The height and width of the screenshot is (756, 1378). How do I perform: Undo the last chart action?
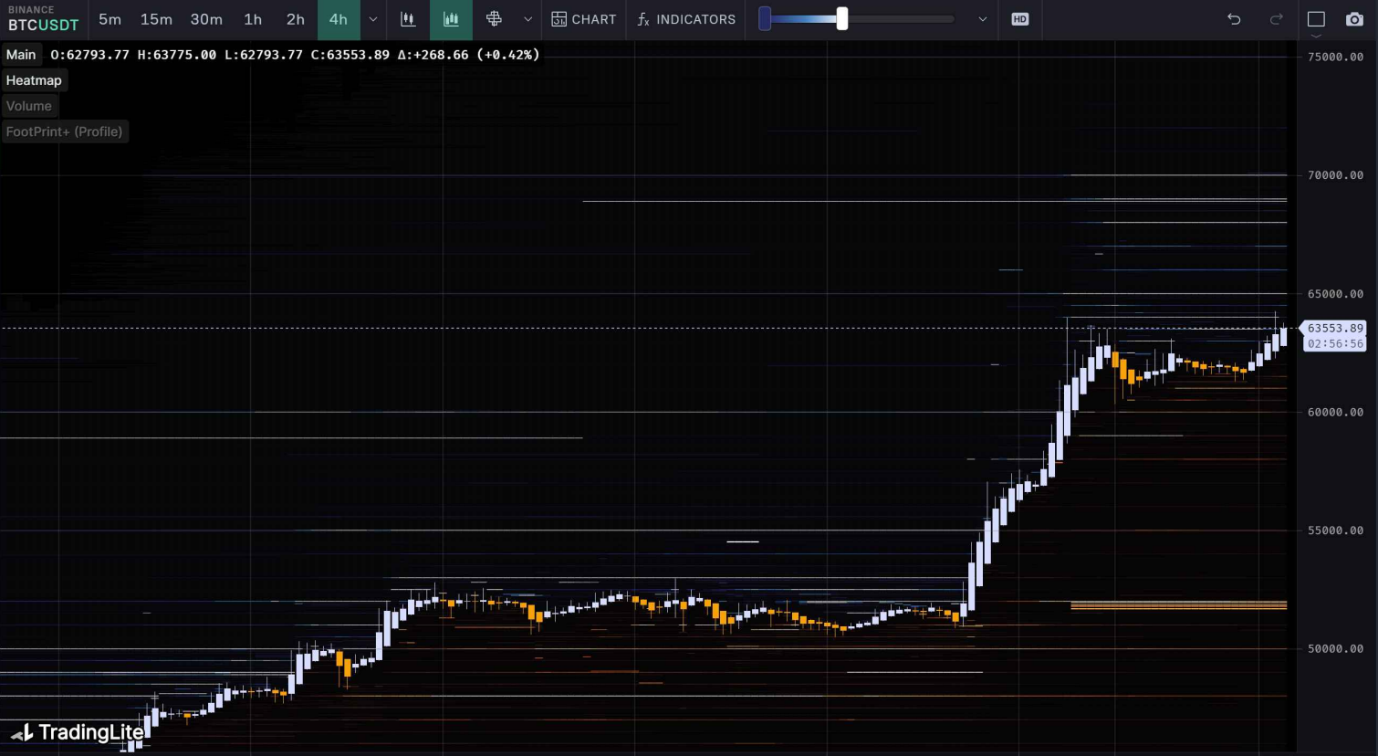[x=1234, y=19]
